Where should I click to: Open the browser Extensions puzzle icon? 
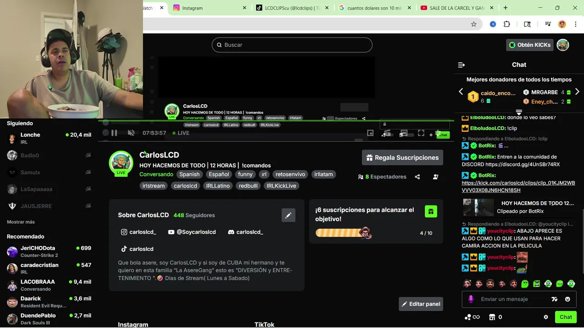[507, 24]
